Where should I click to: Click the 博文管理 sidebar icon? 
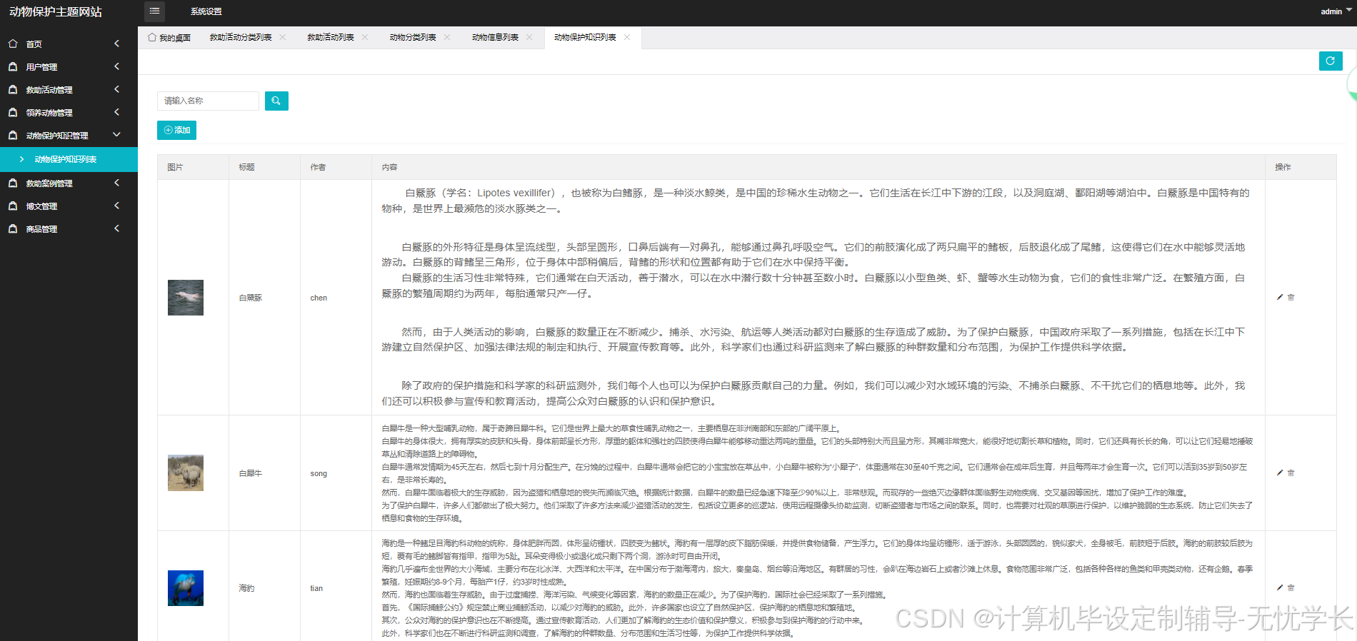pyautogui.click(x=13, y=206)
